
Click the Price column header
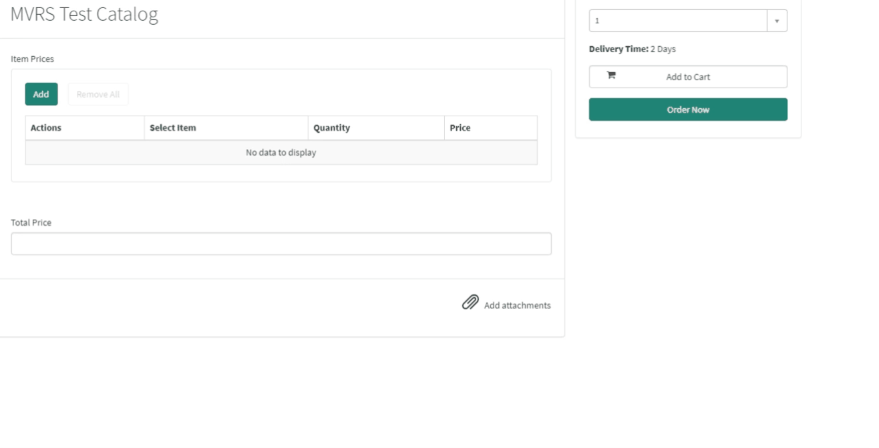point(460,128)
